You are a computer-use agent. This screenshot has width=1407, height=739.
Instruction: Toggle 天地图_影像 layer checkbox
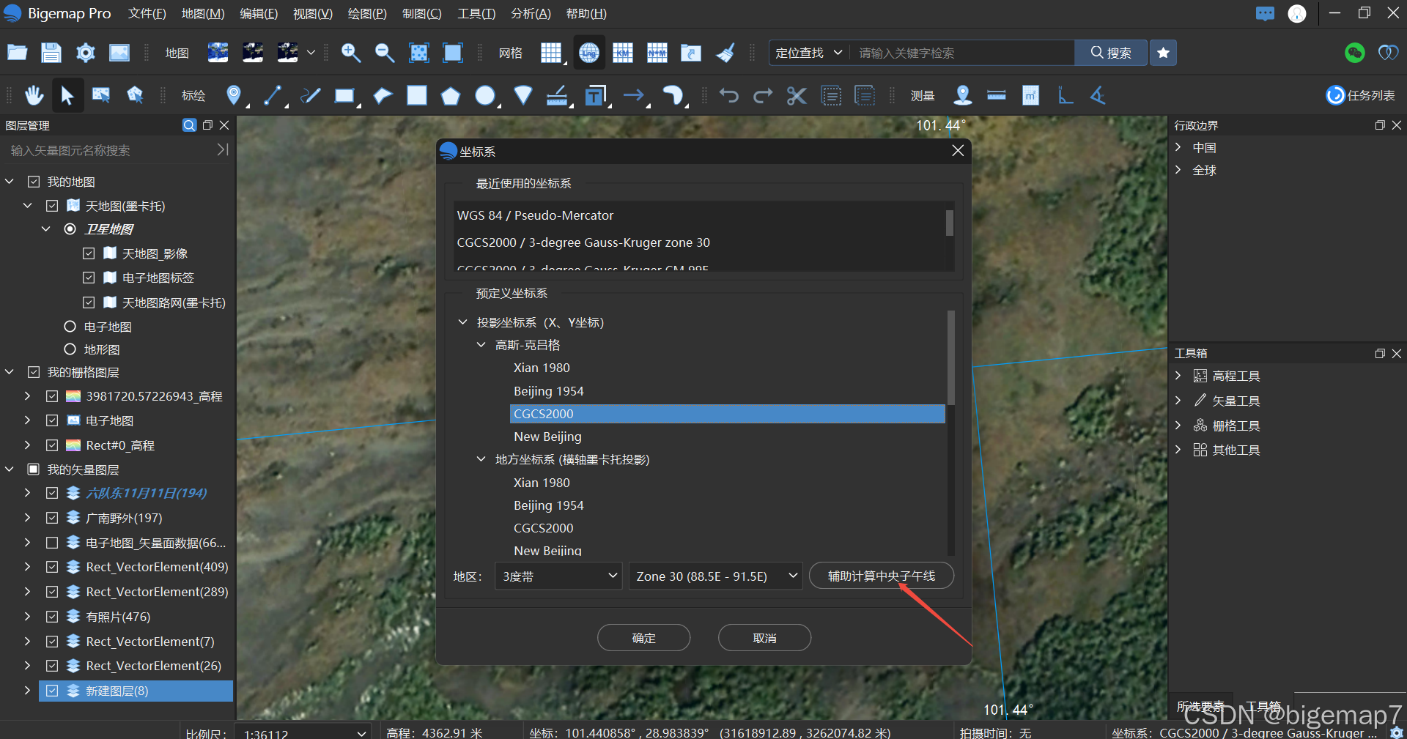coord(89,253)
